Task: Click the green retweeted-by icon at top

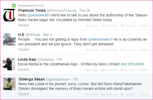Action: tap(14, 5)
